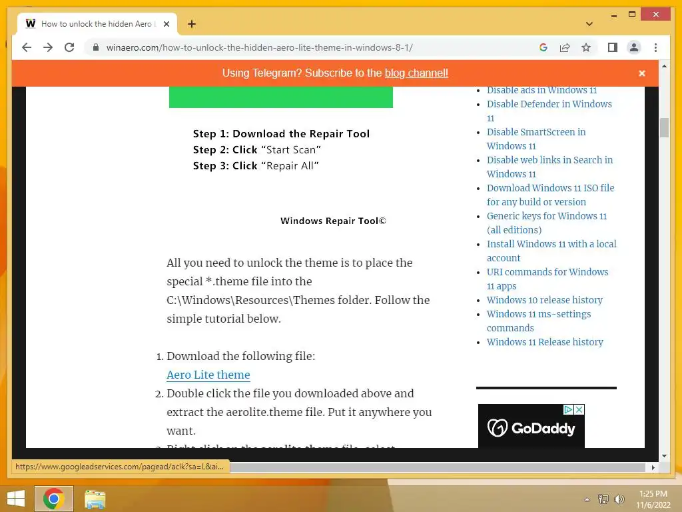This screenshot has width=682, height=512.
Task: Close the 'How to unlock the hidden Aero' tab
Action: 166,24
